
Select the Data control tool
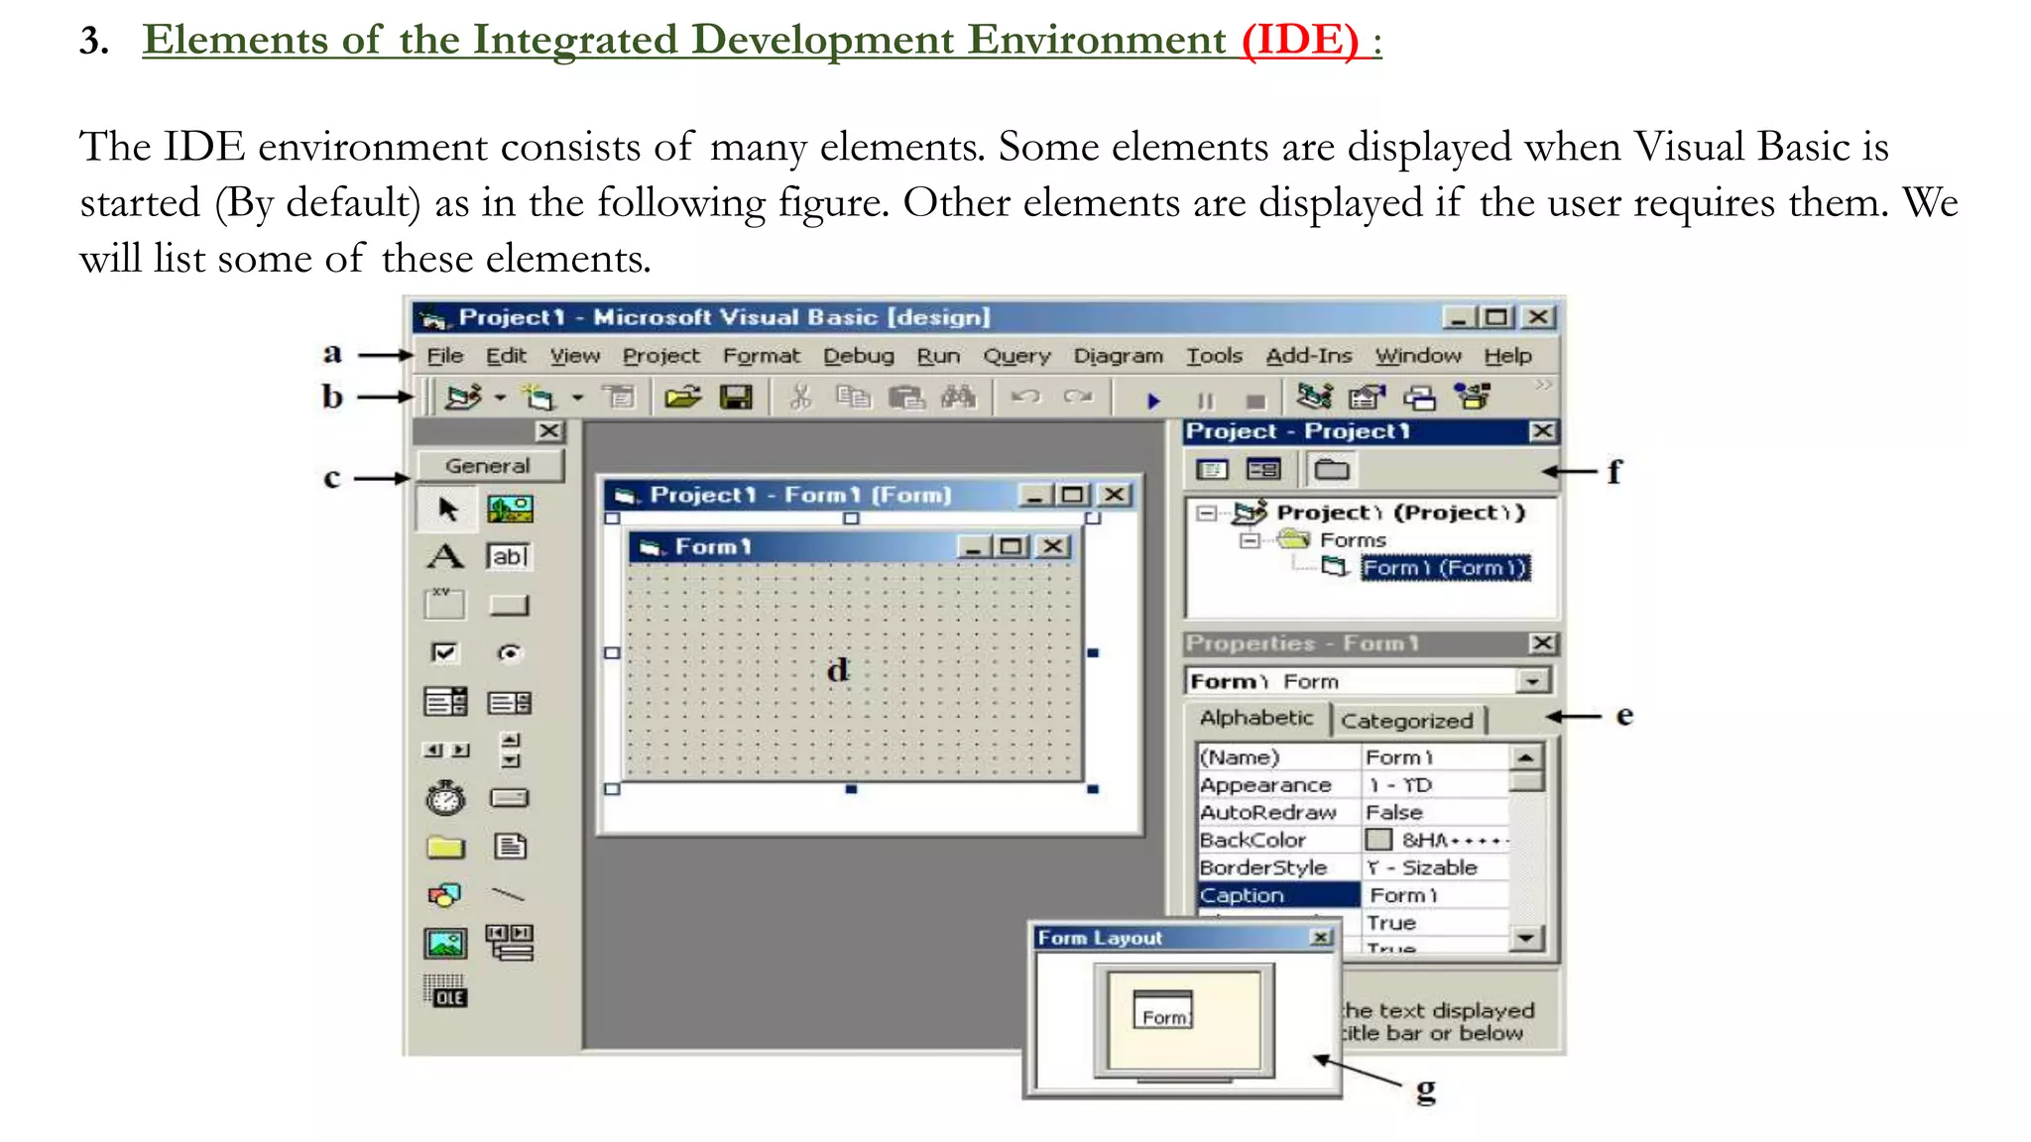[x=510, y=943]
